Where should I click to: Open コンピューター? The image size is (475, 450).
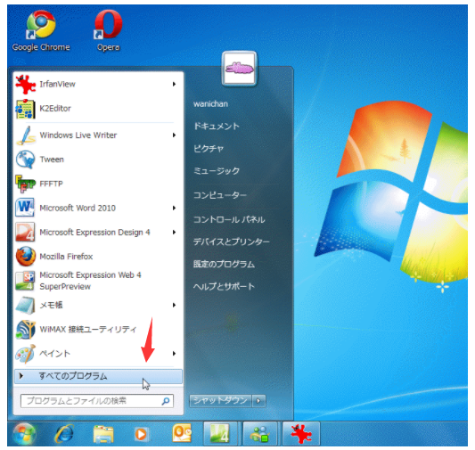point(220,195)
